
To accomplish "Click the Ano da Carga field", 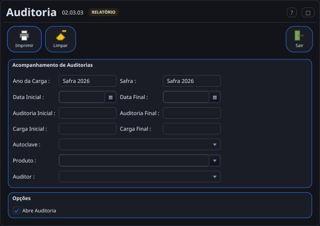I will point(88,81).
